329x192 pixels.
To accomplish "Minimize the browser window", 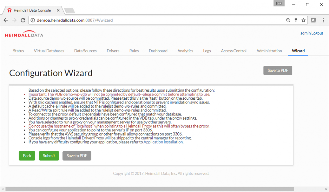I will click(294, 4).
